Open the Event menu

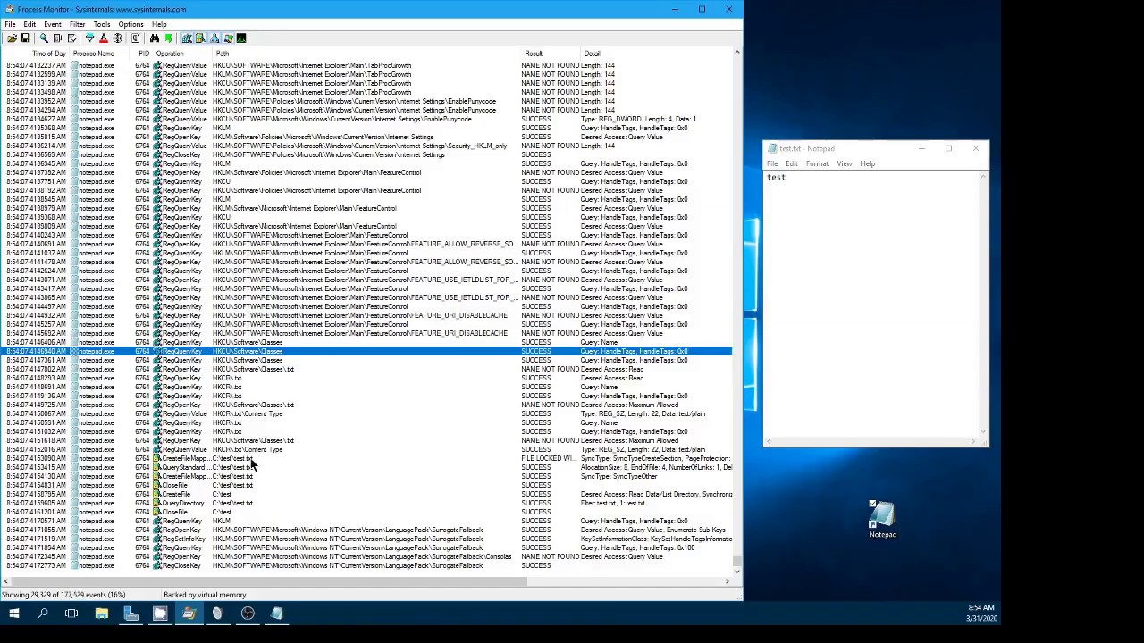(53, 24)
